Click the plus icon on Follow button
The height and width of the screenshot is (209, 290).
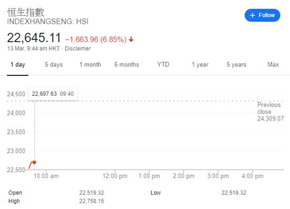[x=253, y=15]
